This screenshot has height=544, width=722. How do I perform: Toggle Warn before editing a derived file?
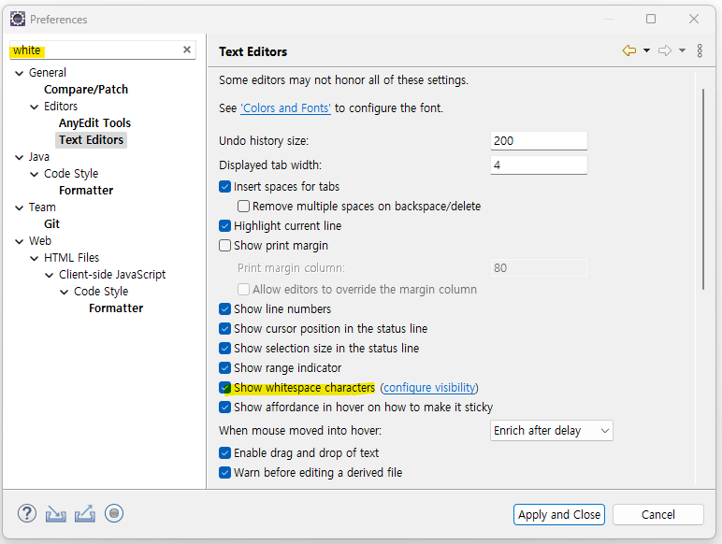224,473
